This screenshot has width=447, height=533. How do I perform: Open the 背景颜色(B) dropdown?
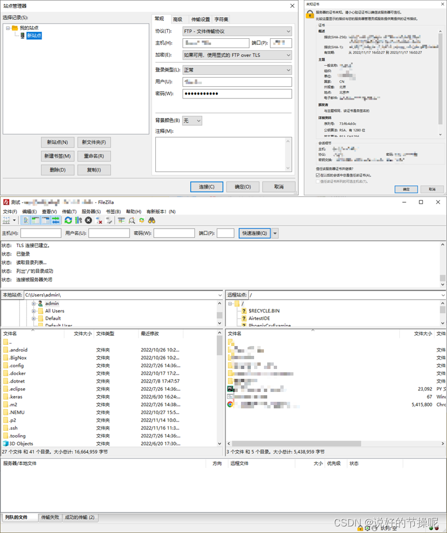tap(192, 121)
